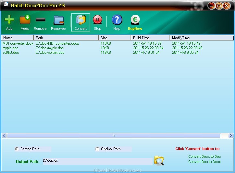The height and width of the screenshot is (173, 235).
Task: Click the right arrow of horizontal scrollbar
Action: coord(231,136)
